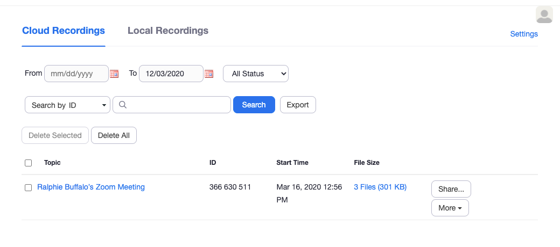Click the user profile avatar icon
560x247 pixels.
tap(544, 14)
